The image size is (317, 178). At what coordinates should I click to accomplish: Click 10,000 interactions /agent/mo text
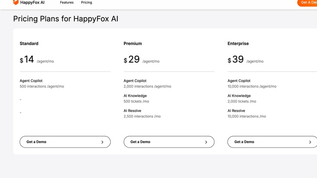click(x=252, y=86)
